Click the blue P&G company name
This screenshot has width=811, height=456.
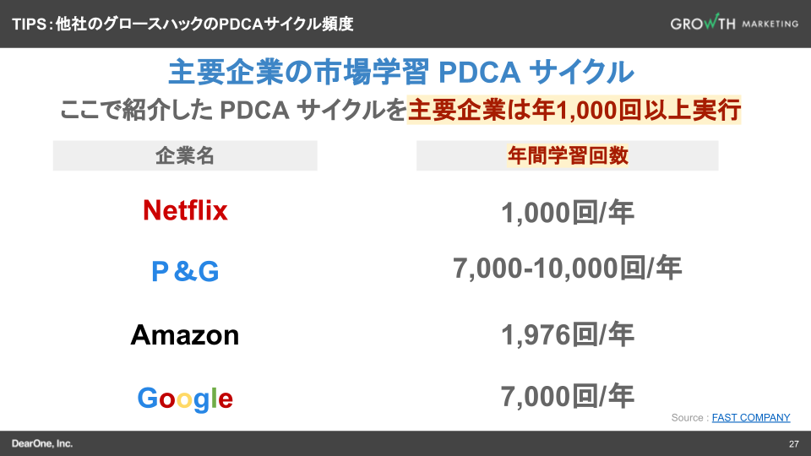(x=185, y=271)
